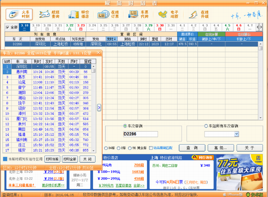Click the 高级.. advanced button

pos(221,148)
